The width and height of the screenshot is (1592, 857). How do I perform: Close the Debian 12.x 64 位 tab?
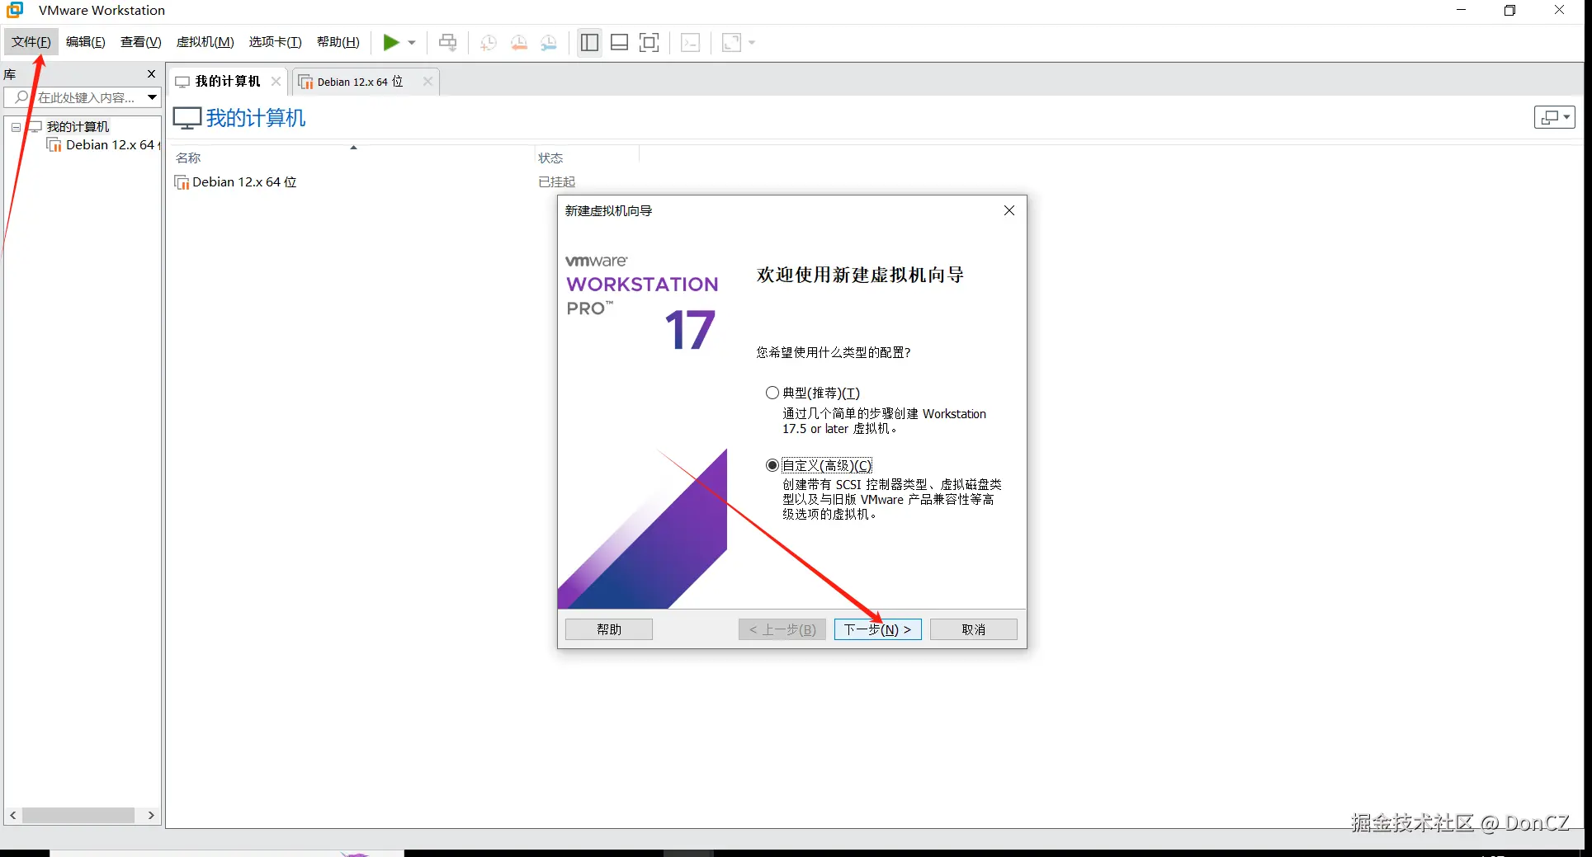[x=428, y=81]
